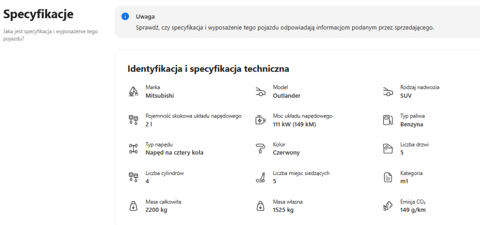Click the Specyfikacje section heading
This screenshot has height=225, width=480.
point(38,15)
